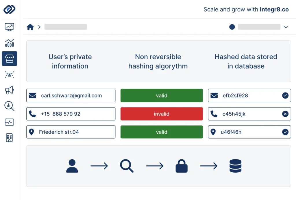Image resolution: width=296 pixels, height=200 pixels.
Task: Open the activity pulse sidebar icon
Action: 10,122
